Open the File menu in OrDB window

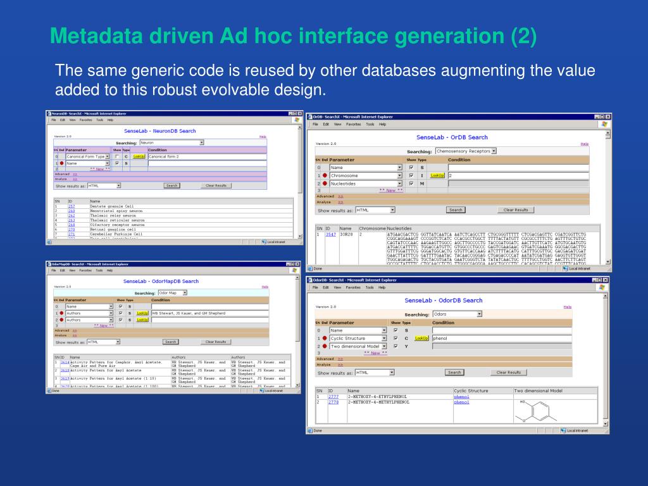(x=315, y=124)
